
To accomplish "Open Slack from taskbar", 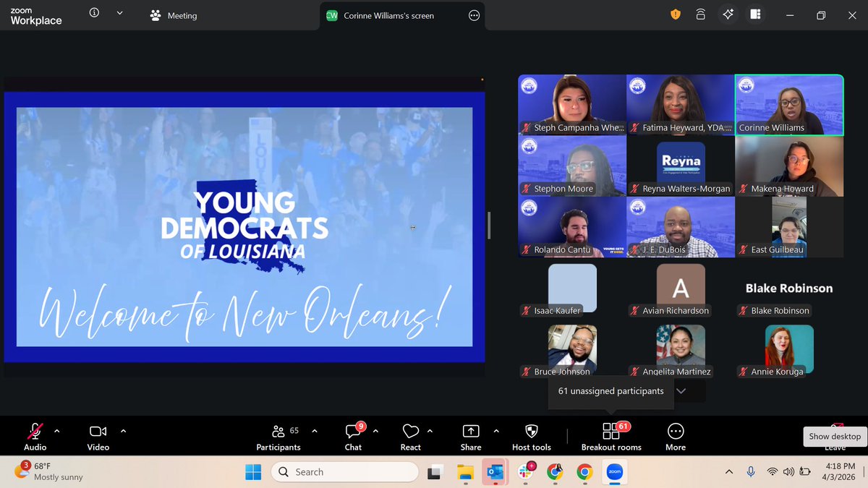I will (525, 472).
